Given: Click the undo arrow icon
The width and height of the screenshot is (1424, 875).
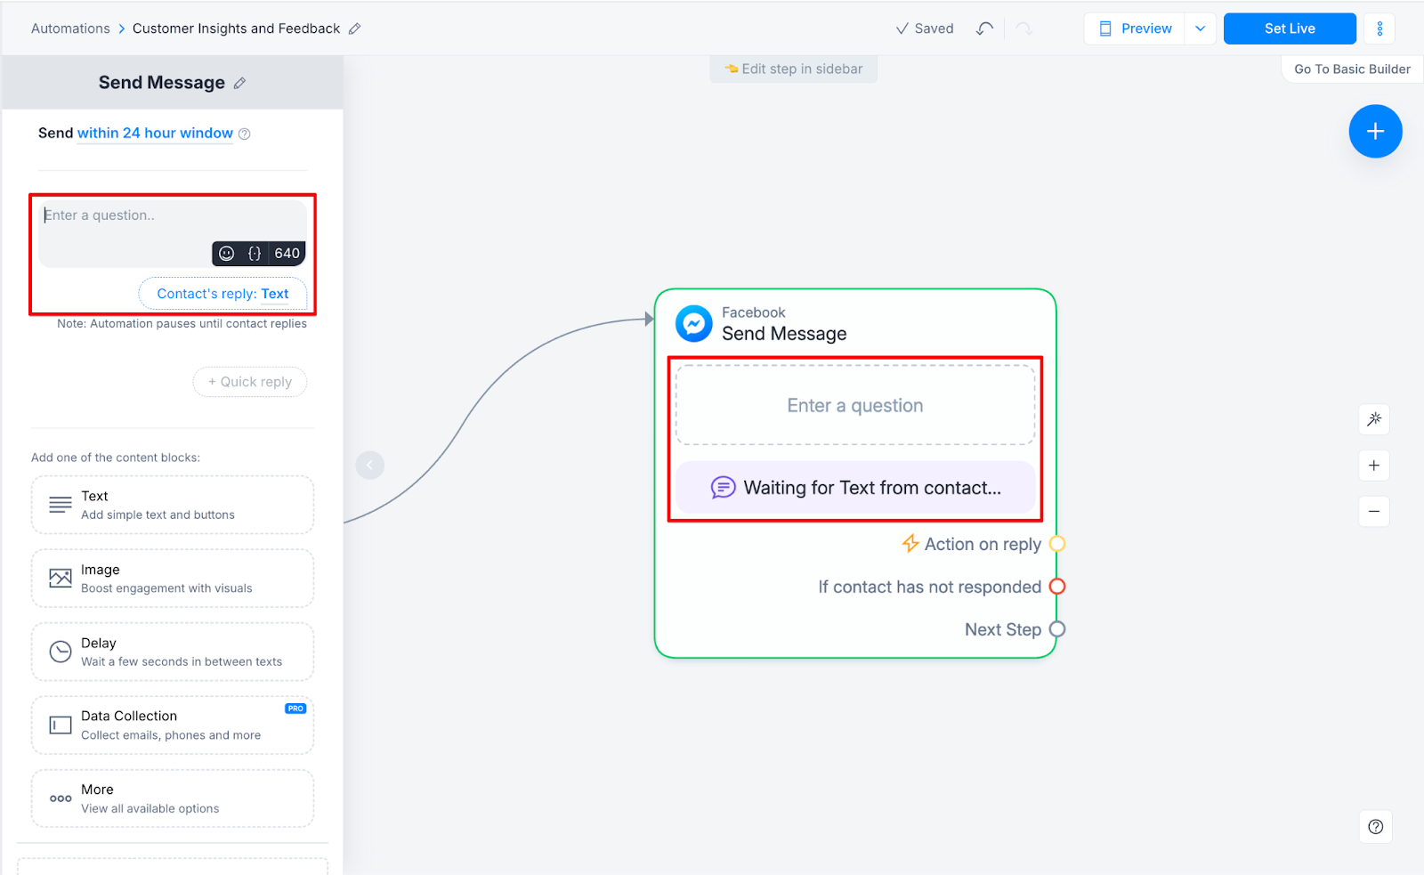Looking at the screenshot, I should tap(984, 28).
